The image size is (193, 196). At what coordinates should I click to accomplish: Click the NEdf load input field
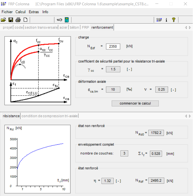(113, 46)
